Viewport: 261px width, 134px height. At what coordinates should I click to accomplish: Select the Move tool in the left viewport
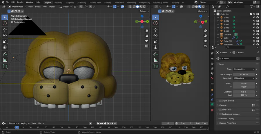pos(5,29)
